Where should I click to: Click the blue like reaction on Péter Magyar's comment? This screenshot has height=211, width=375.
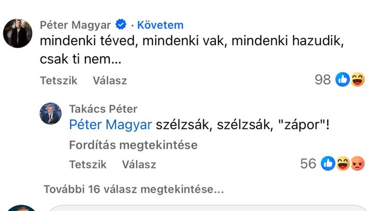click(343, 80)
